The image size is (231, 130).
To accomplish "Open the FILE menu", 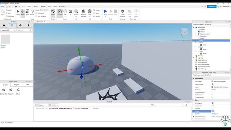I will point(3,6).
